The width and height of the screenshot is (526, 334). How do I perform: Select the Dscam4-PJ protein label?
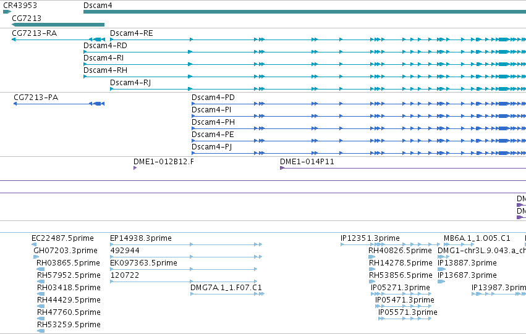point(211,147)
